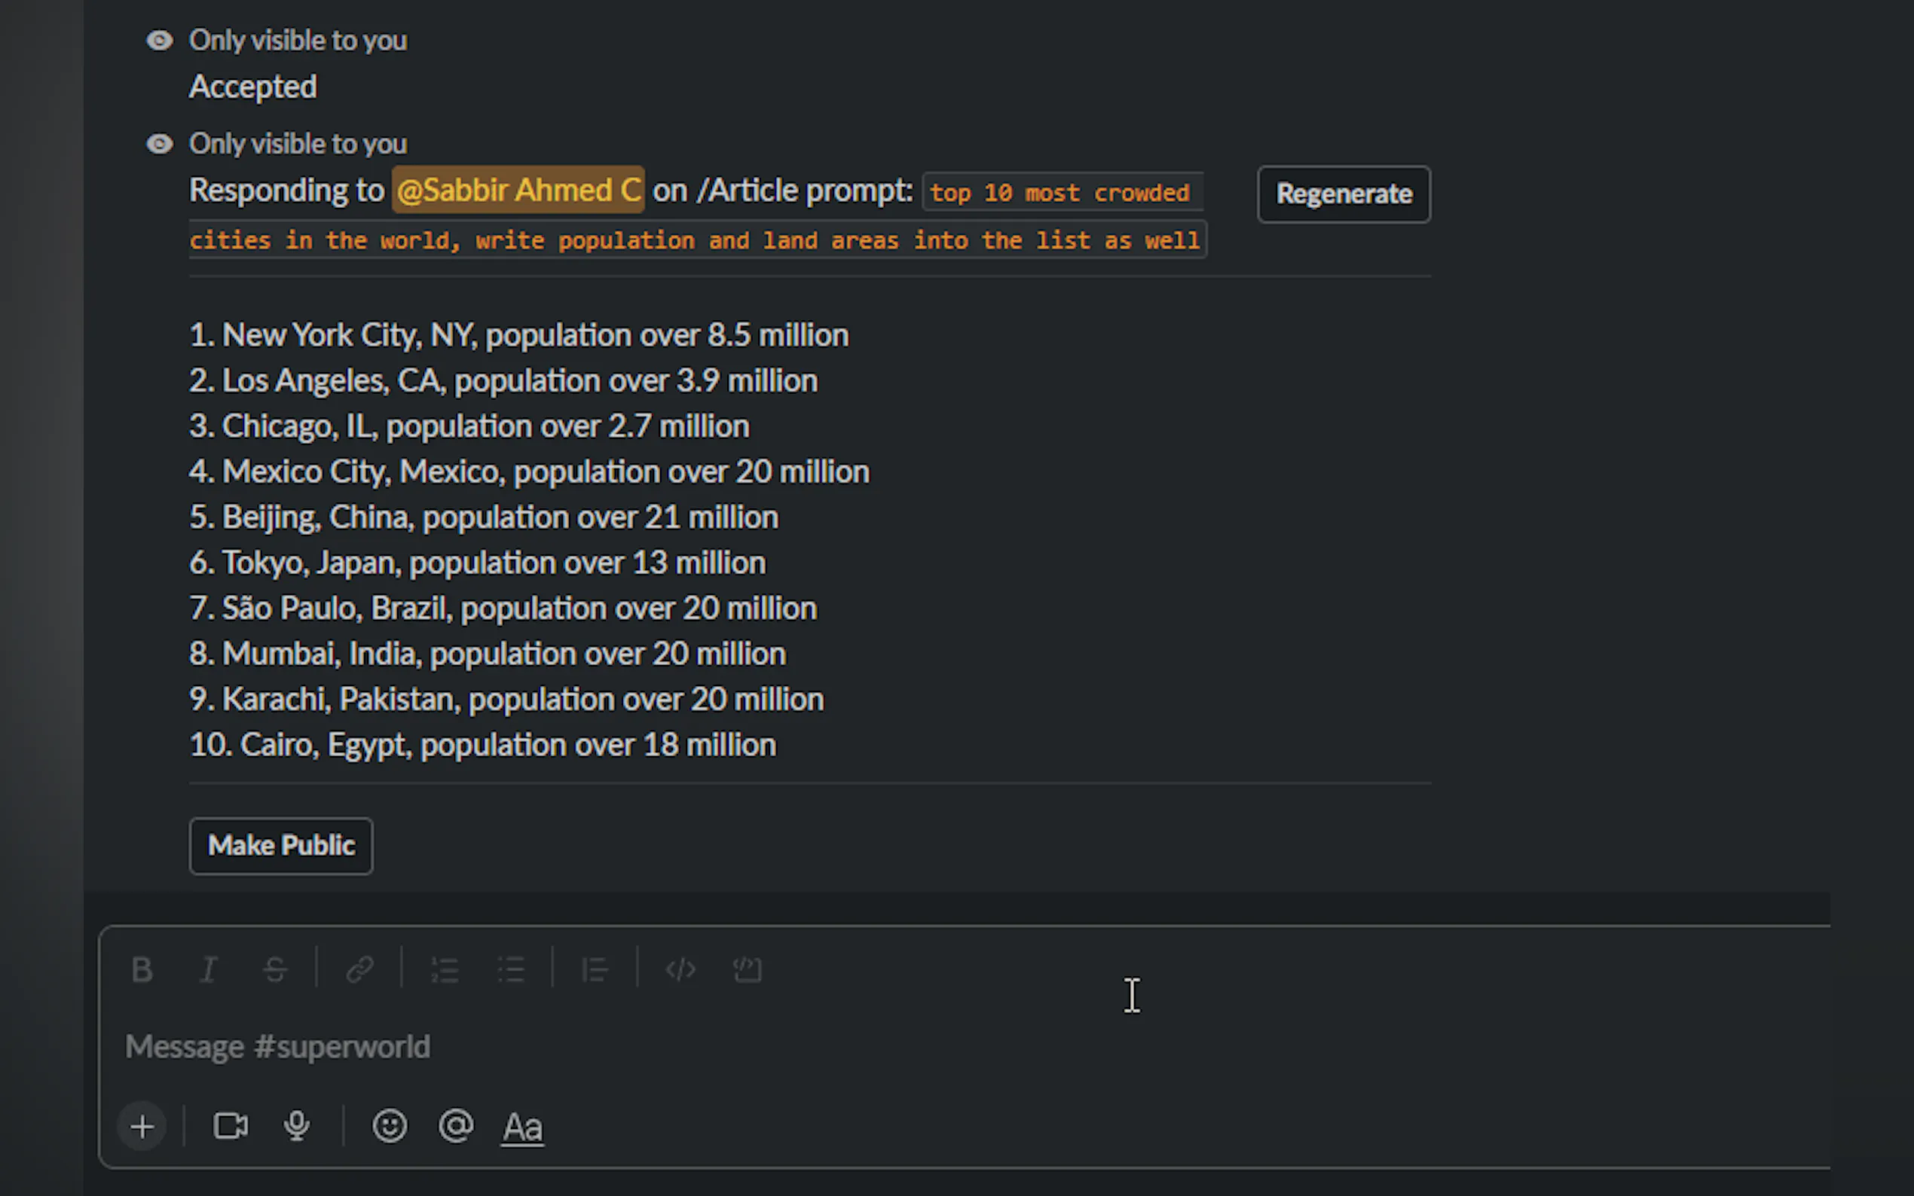Toggle italic formatting in composer

tap(208, 969)
